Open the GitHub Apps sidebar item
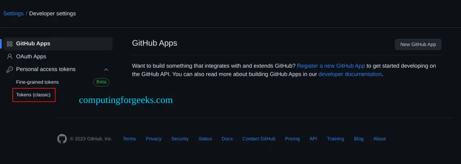This screenshot has height=164, width=461. (58, 43)
